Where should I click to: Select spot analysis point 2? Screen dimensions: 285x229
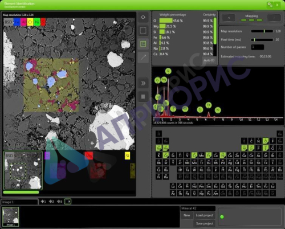click(51, 202)
